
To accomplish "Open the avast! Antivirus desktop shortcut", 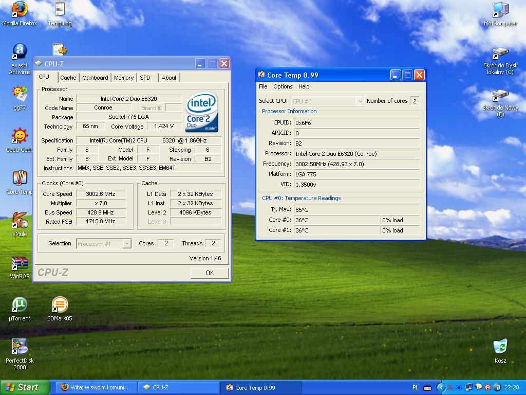I will click(x=20, y=52).
